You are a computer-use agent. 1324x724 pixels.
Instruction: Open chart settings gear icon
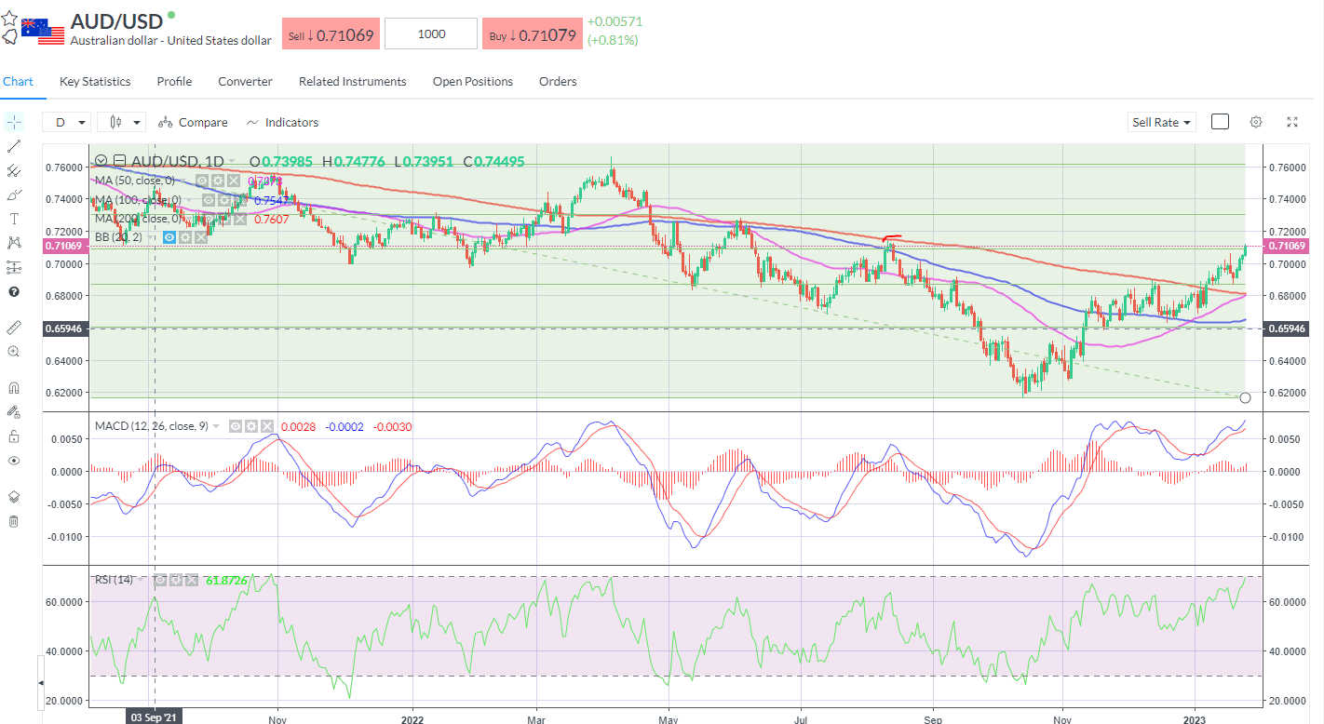[x=1256, y=122]
